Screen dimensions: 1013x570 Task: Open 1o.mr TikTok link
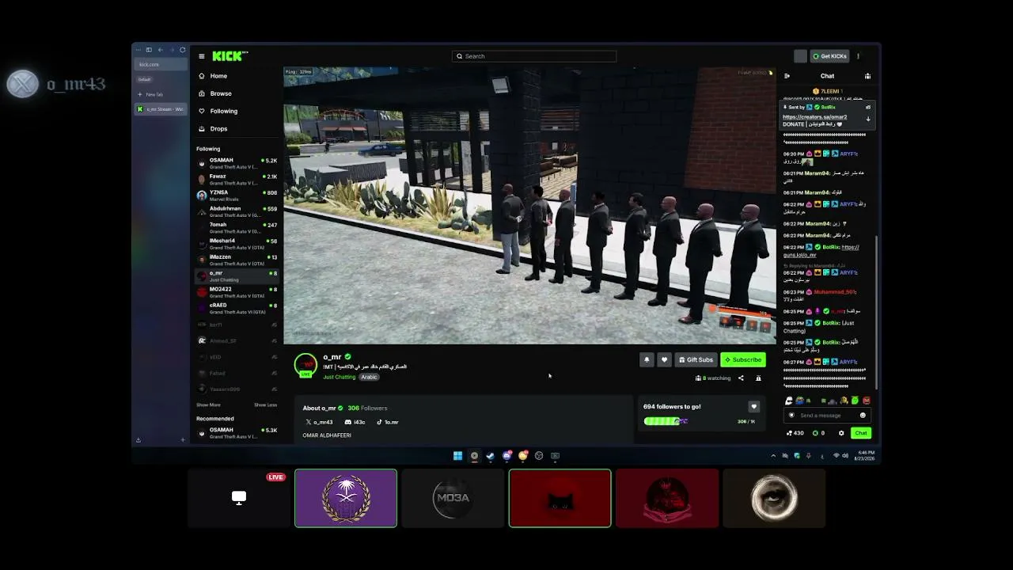pyautogui.click(x=388, y=422)
